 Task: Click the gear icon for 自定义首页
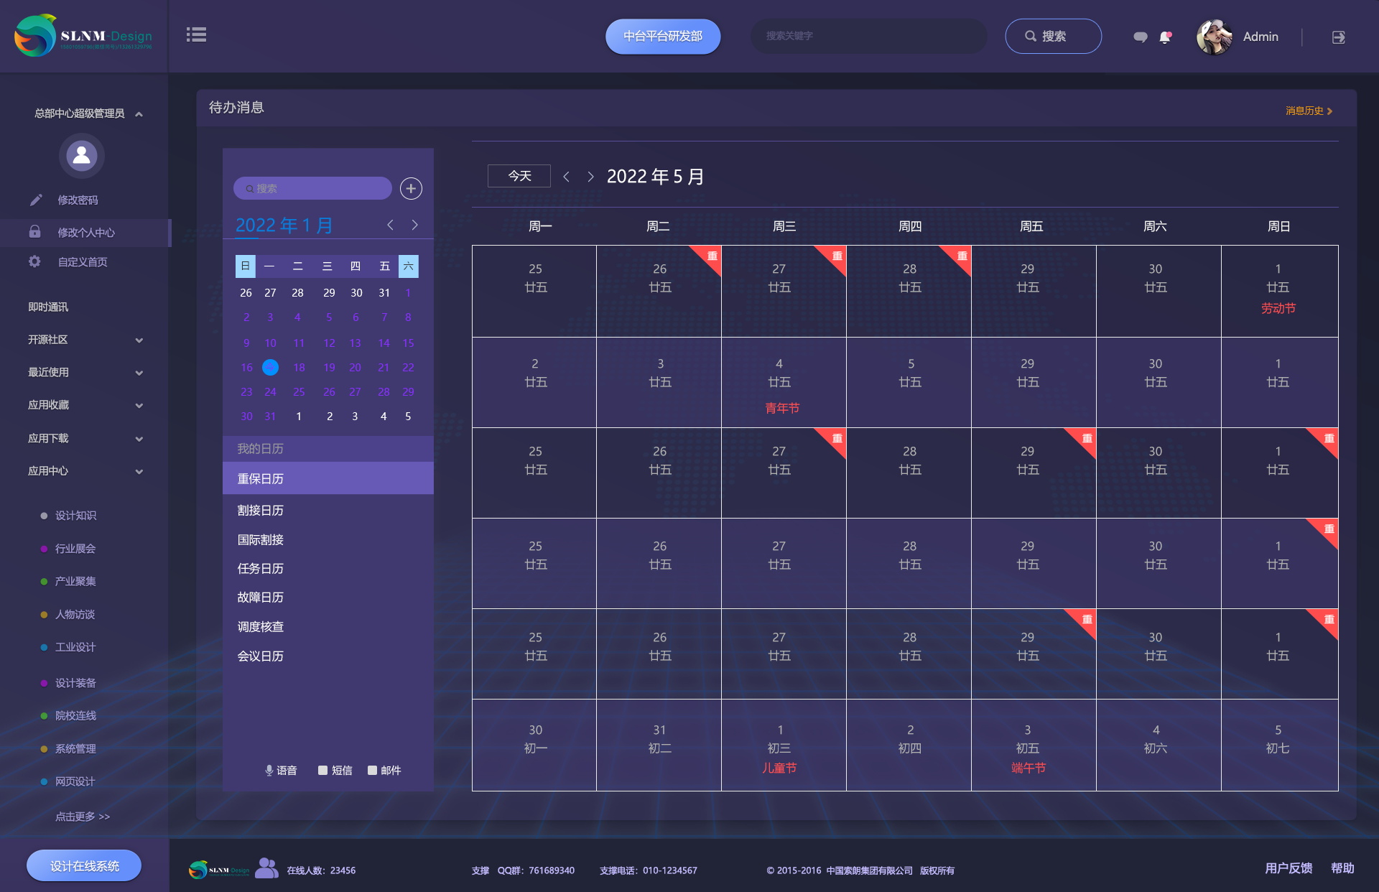click(34, 261)
